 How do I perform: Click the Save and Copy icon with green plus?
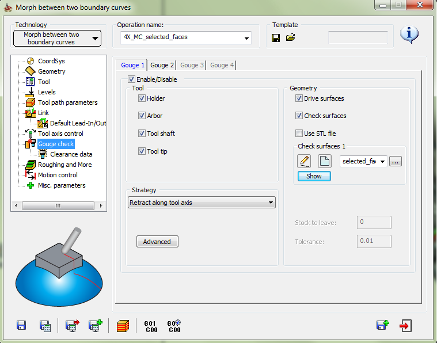(x=383, y=325)
